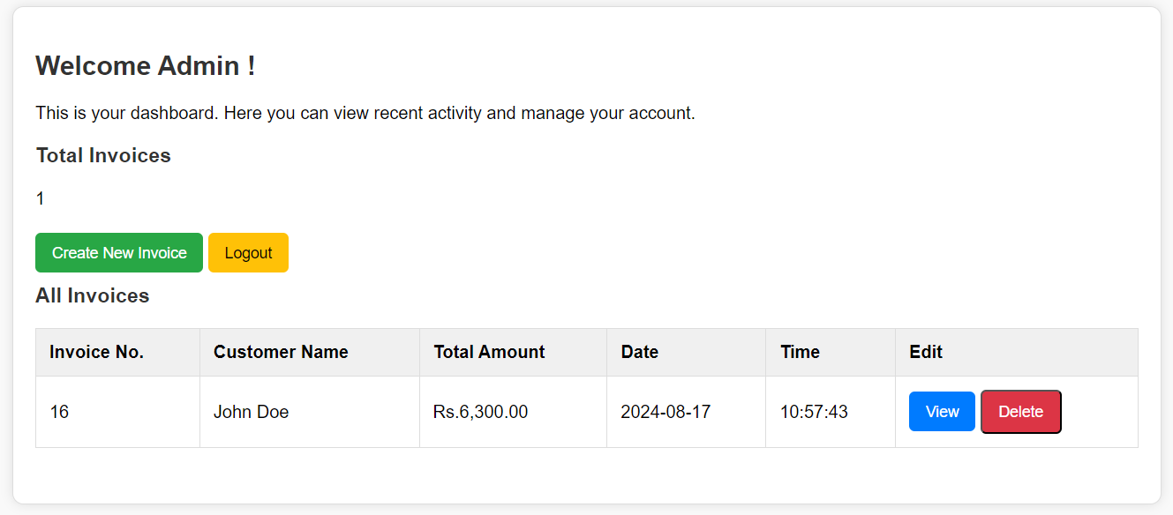The image size is (1173, 515).
Task: Click the 10:57:43 time cell
Action: point(814,412)
